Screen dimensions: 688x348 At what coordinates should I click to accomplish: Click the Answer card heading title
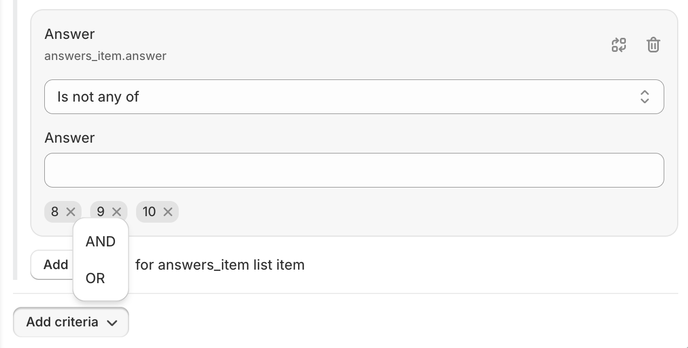point(70,34)
